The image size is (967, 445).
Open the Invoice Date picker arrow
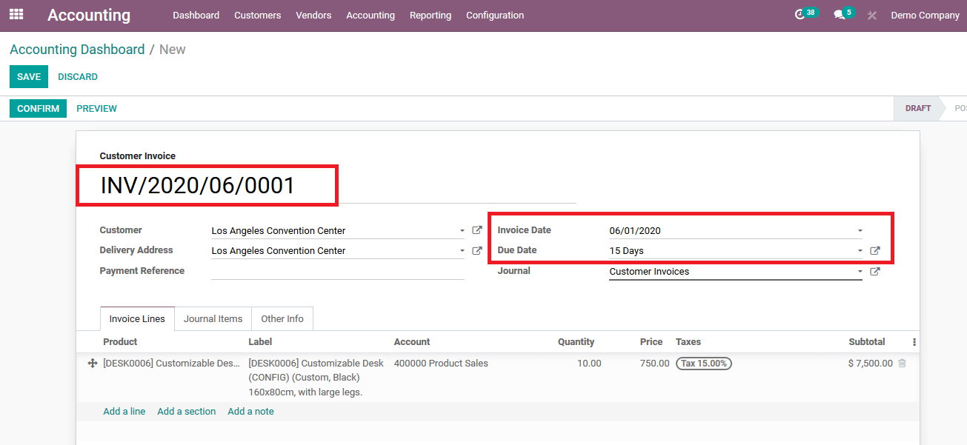(860, 231)
